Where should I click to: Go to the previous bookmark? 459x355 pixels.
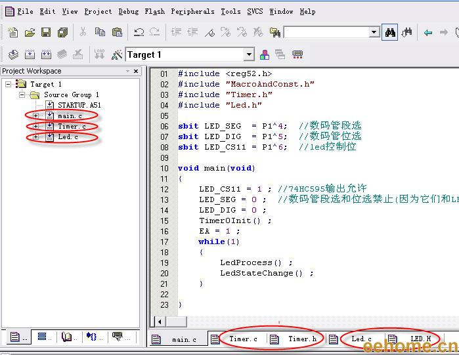[x=242, y=32]
